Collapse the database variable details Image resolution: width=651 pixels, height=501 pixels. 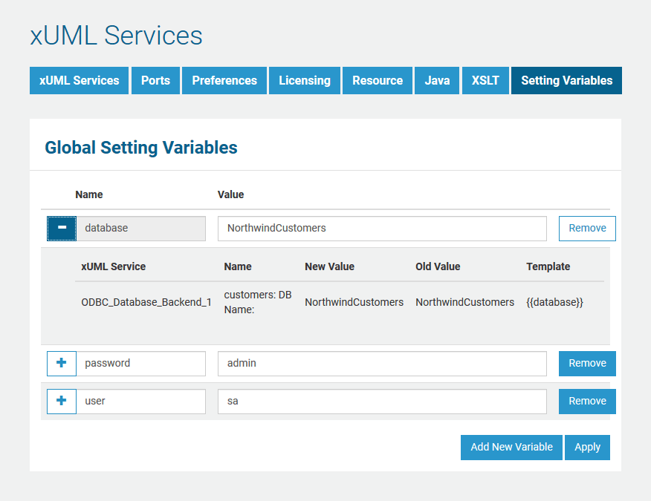[61, 228]
